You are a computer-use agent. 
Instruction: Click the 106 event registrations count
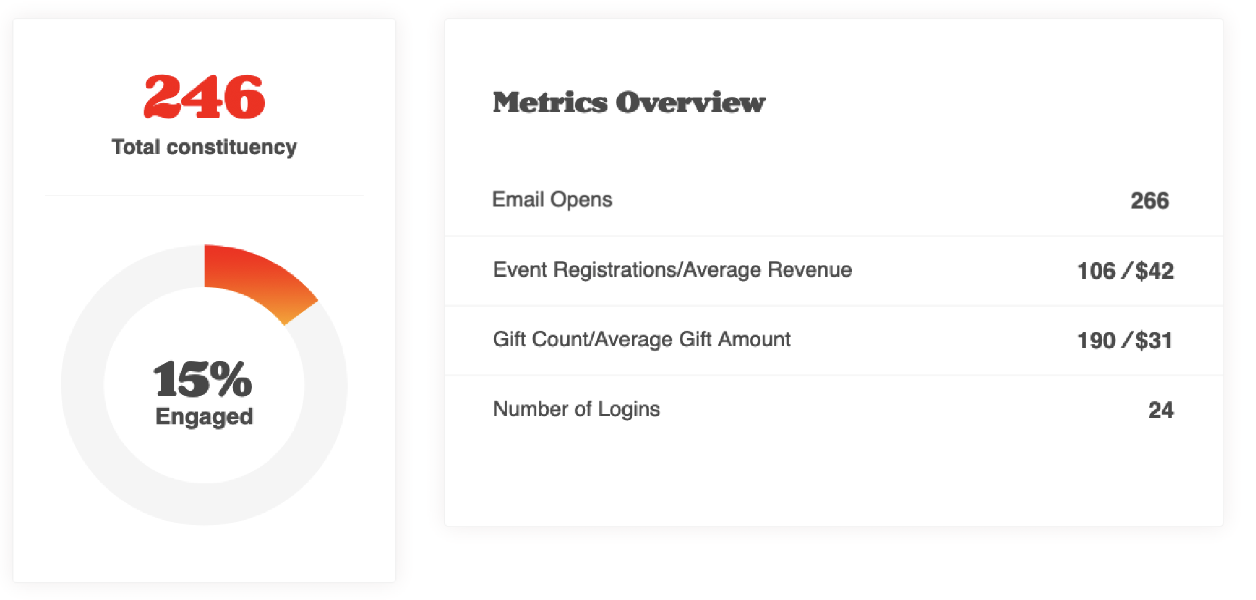[1096, 271]
